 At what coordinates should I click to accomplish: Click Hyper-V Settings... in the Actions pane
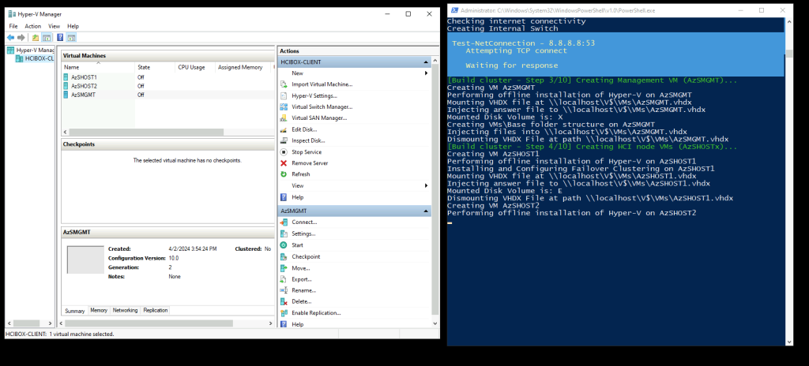click(314, 96)
